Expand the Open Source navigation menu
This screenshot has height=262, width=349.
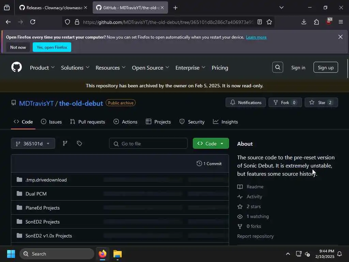150,68
